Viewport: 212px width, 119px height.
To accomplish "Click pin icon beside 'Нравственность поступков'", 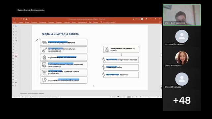I will [104, 75].
